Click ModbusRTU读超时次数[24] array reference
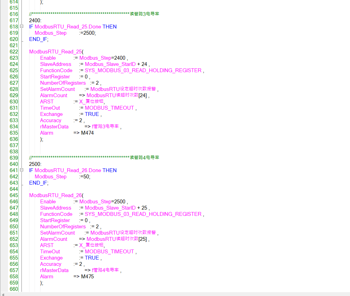 click(117, 95)
